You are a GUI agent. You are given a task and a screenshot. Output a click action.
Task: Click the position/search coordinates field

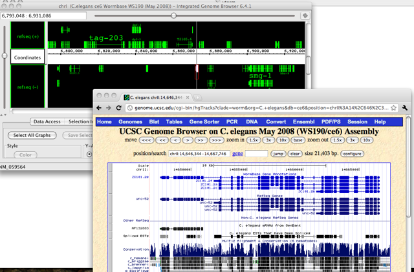pyautogui.click(x=198, y=154)
